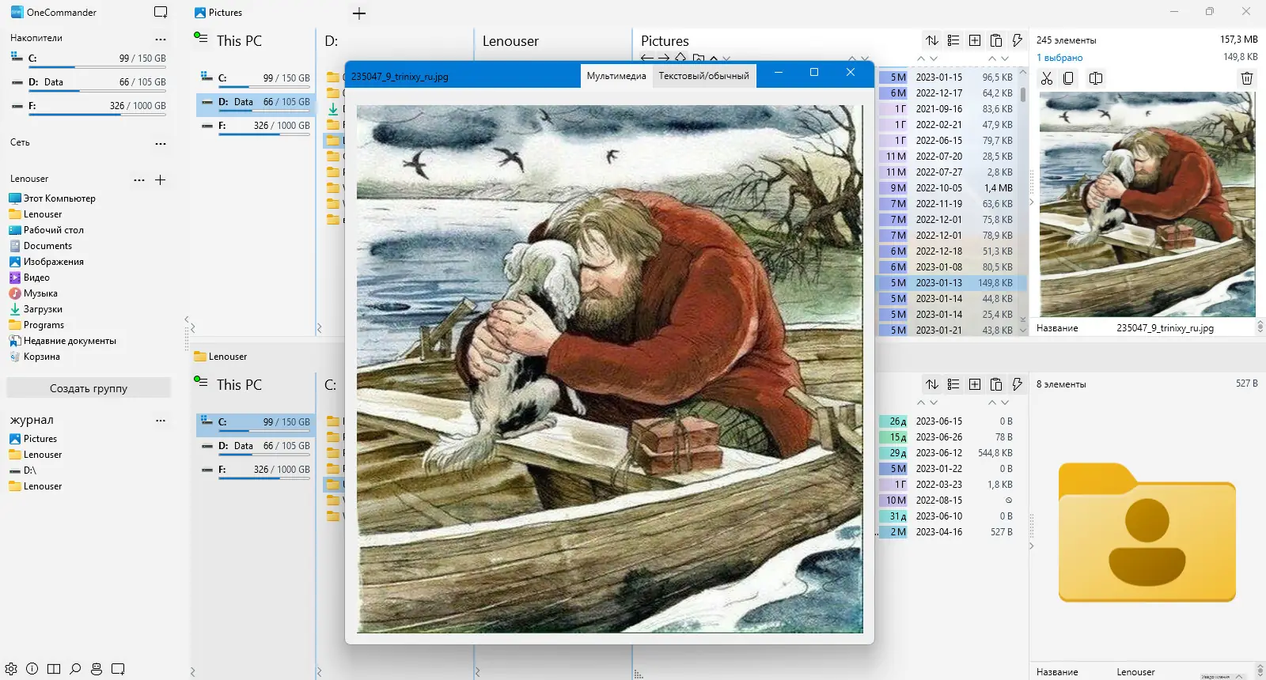
Task: Add favorite group with plus next to Lenouser
Action: [x=161, y=179]
